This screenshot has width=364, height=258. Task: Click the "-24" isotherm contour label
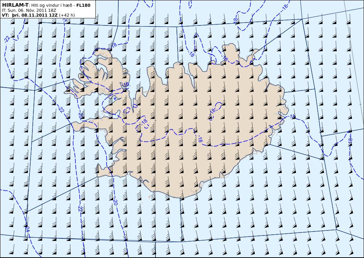(27, 229)
